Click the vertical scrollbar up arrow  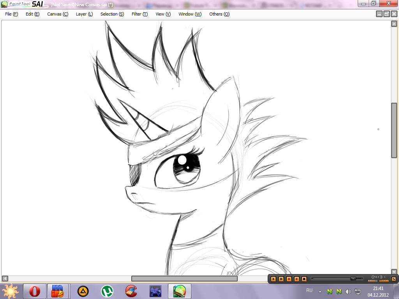click(x=394, y=24)
